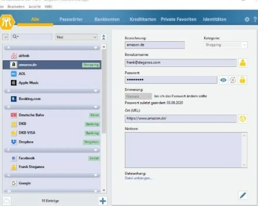Open the Erinnerung Niemals dropdown
Viewport: 258px width, 206px height.
(x=138, y=96)
